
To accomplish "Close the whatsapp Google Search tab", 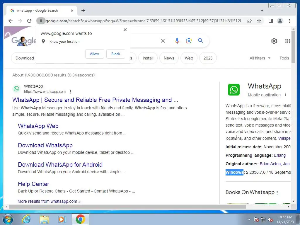I will tap(72, 11).
